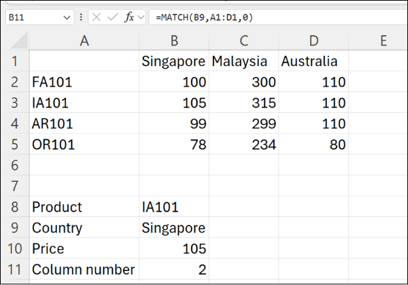Click the three-dot resize handle beside Name Box
The width and height of the screenshot is (408, 285).
pyautogui.click(x=82, y=17)
